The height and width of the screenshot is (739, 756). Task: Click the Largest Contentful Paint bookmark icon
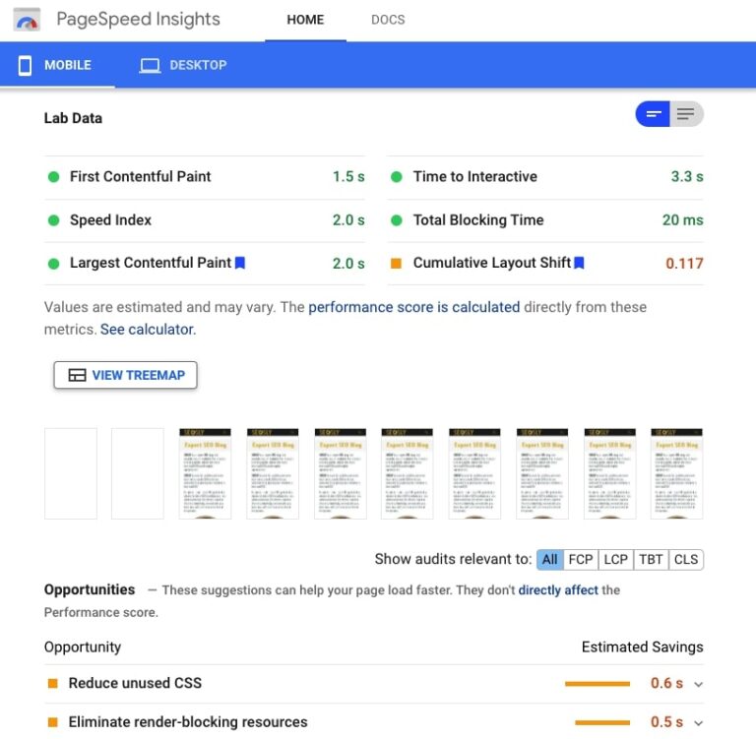239,263
